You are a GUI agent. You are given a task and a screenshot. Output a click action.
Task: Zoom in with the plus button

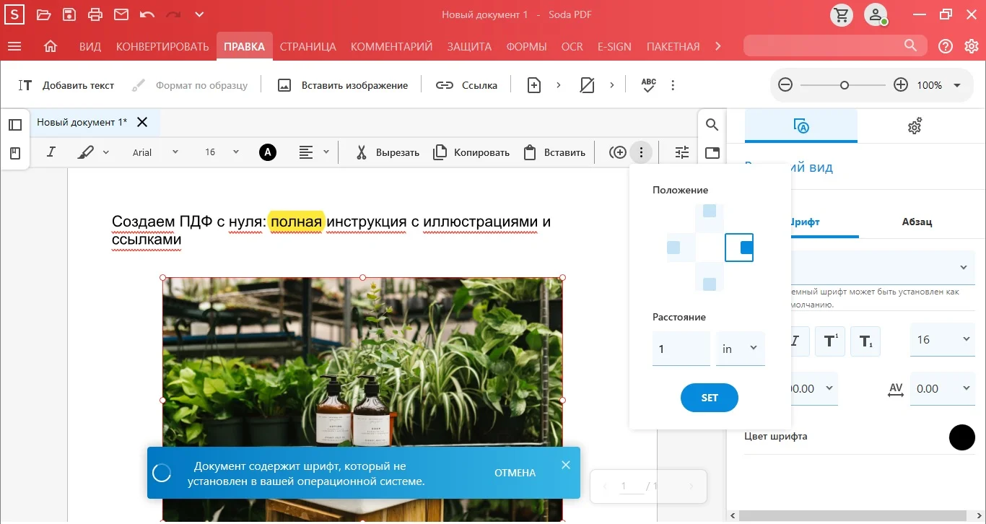click(x=901, y=85)
